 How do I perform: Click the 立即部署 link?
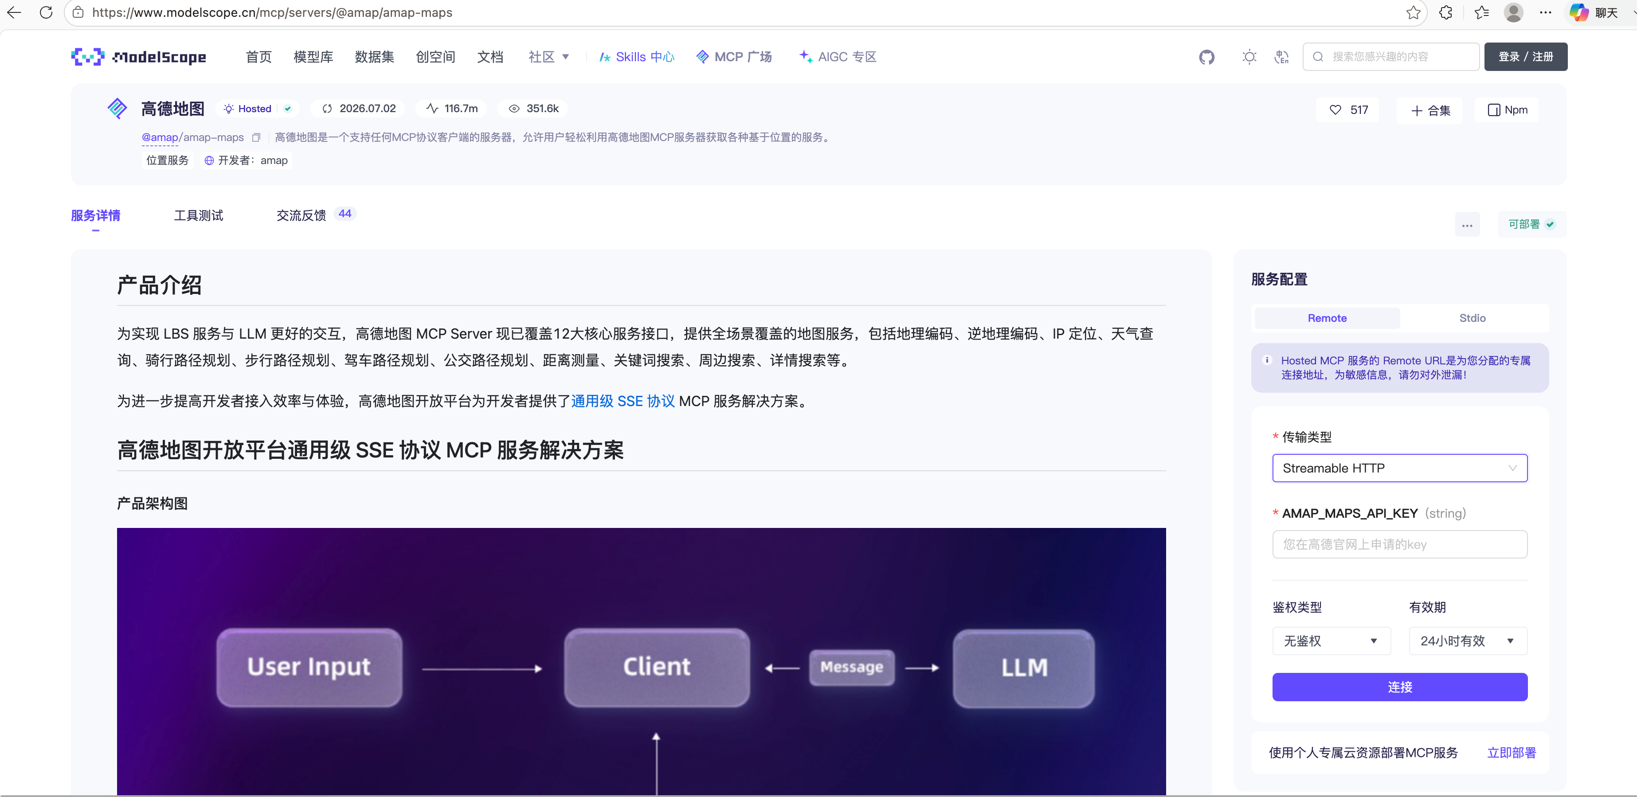pyautogui.click(x=1511, y=753)
